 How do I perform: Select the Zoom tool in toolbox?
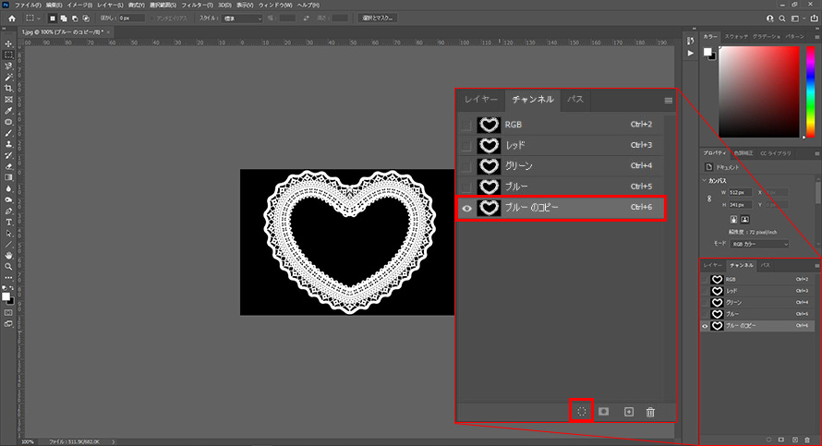[8, 266]
